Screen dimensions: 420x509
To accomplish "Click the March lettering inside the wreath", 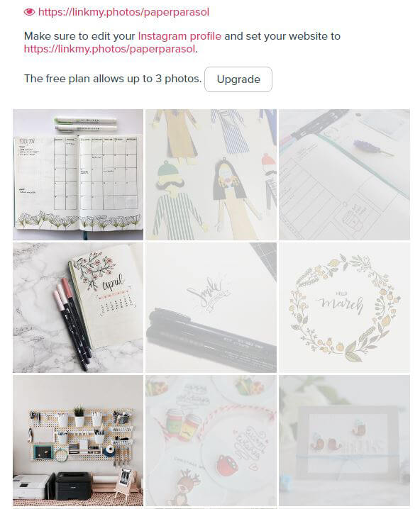I will pyautogui.click(x=341, y=303).
